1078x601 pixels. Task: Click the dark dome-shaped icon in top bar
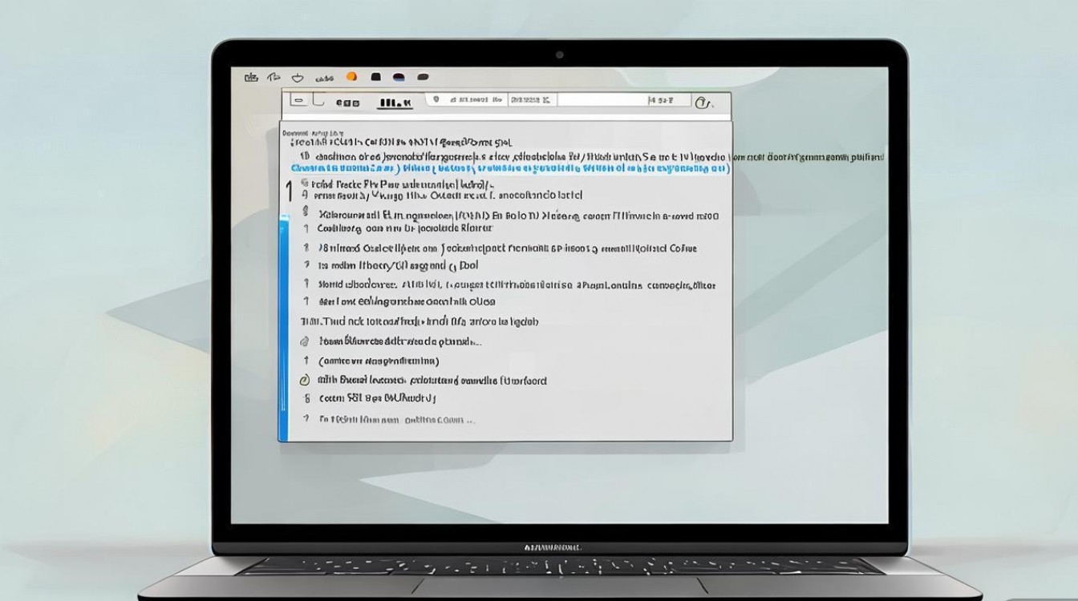399,78
